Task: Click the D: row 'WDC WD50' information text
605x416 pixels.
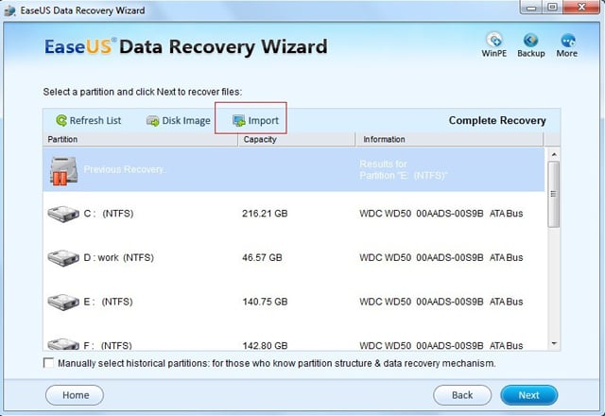Action: (441, 257)
